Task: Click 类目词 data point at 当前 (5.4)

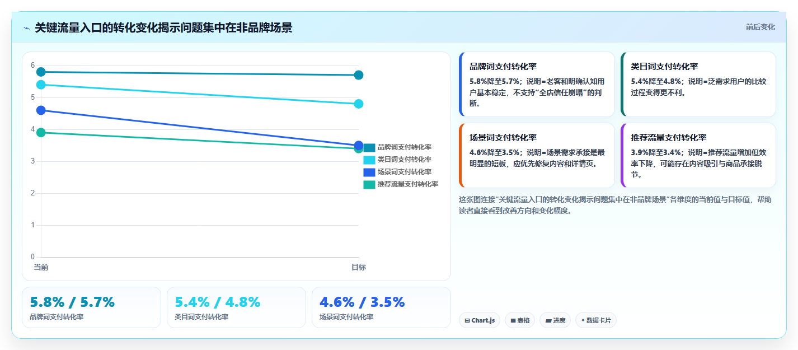Action: [41, 85]
